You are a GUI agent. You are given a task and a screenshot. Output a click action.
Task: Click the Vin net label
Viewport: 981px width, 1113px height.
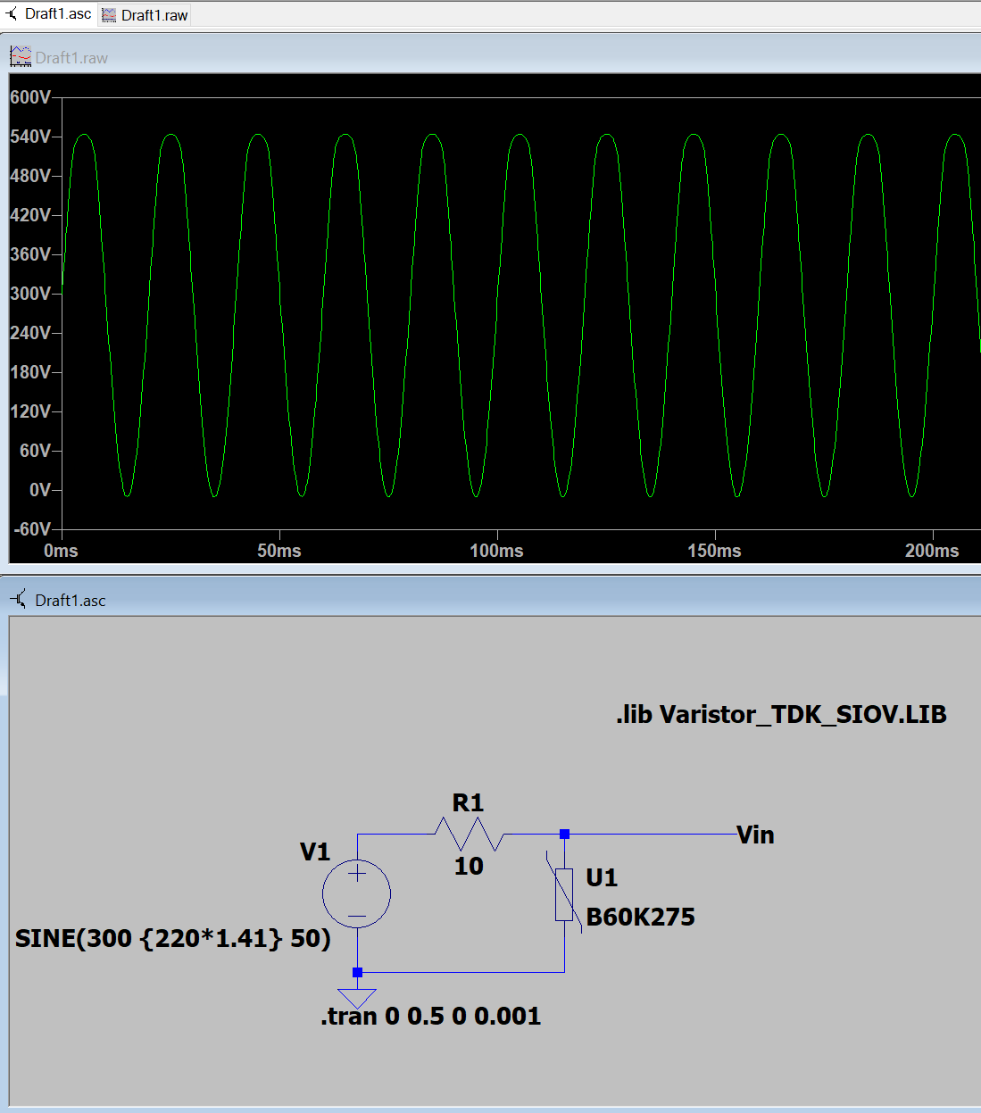tap(755, 835)
